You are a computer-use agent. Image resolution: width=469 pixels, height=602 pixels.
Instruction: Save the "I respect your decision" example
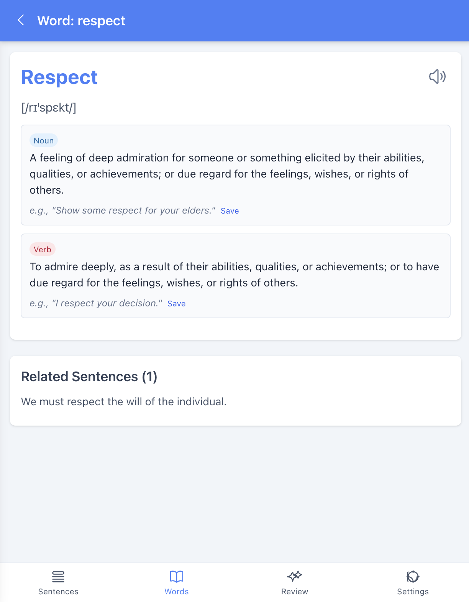click(176, 304)
